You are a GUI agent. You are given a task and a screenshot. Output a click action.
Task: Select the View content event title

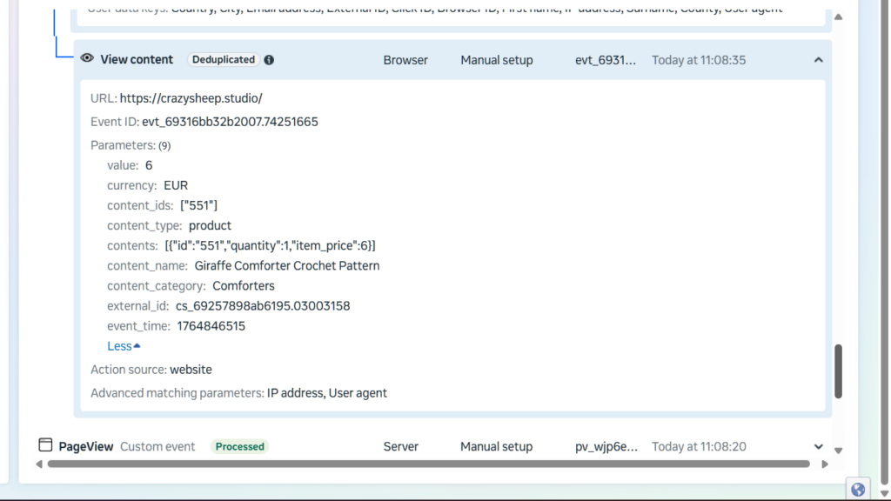tap(137, 60)
